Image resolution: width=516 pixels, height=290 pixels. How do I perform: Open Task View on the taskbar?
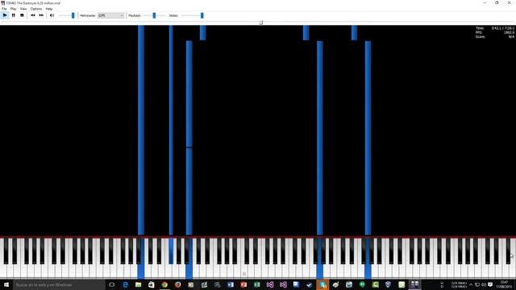(x=112, y=284)
